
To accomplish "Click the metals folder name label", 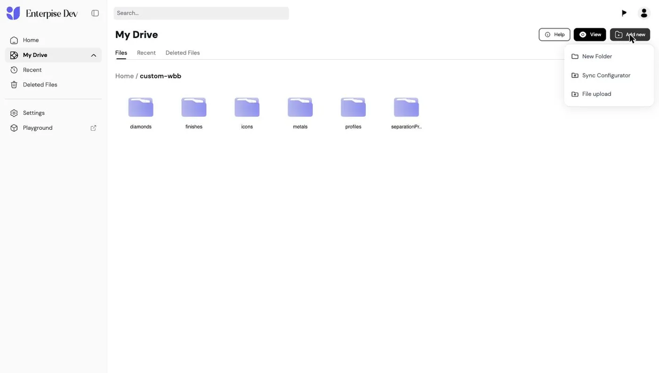I will (300, 127).
